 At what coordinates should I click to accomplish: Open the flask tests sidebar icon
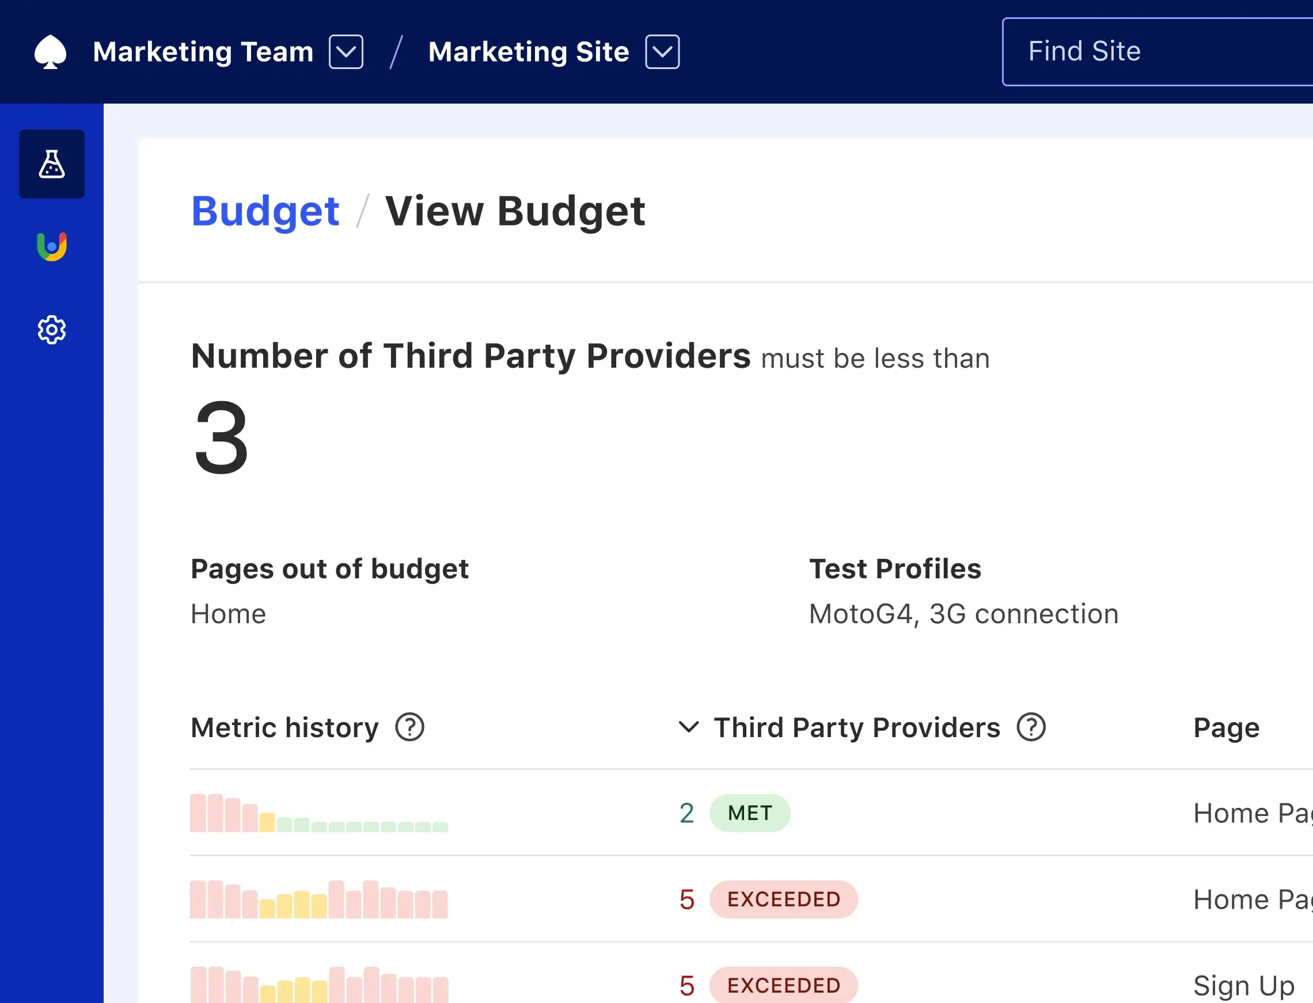(x=52, y=164)
